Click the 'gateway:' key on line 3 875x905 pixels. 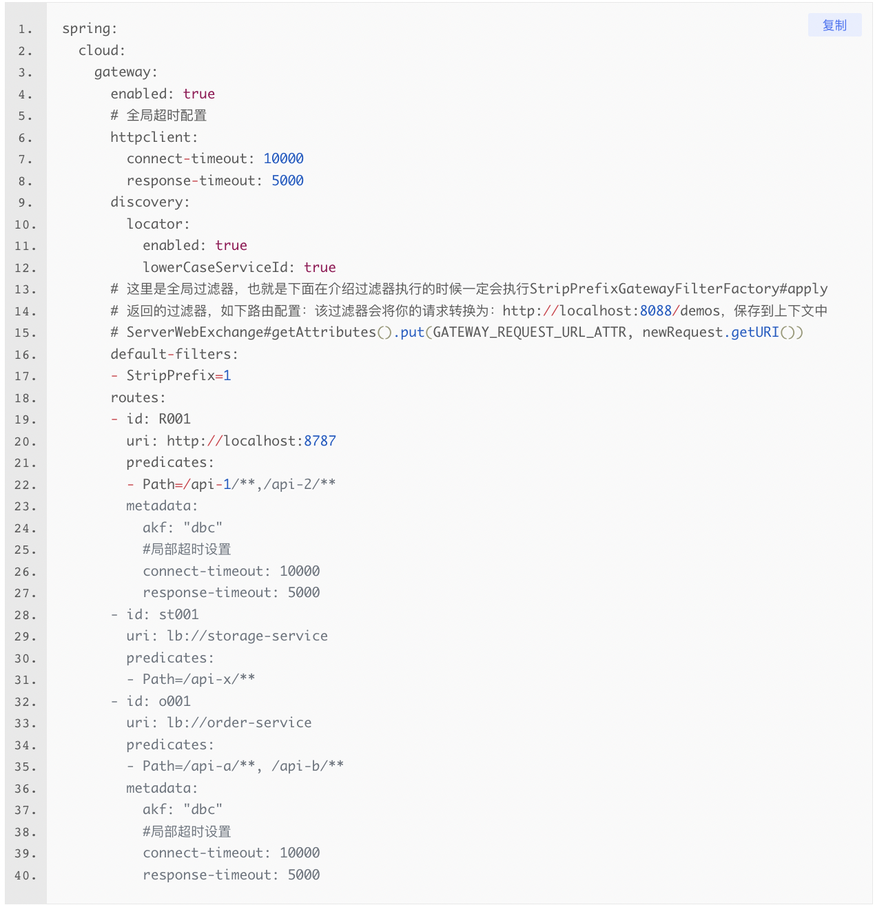[125, 72]
